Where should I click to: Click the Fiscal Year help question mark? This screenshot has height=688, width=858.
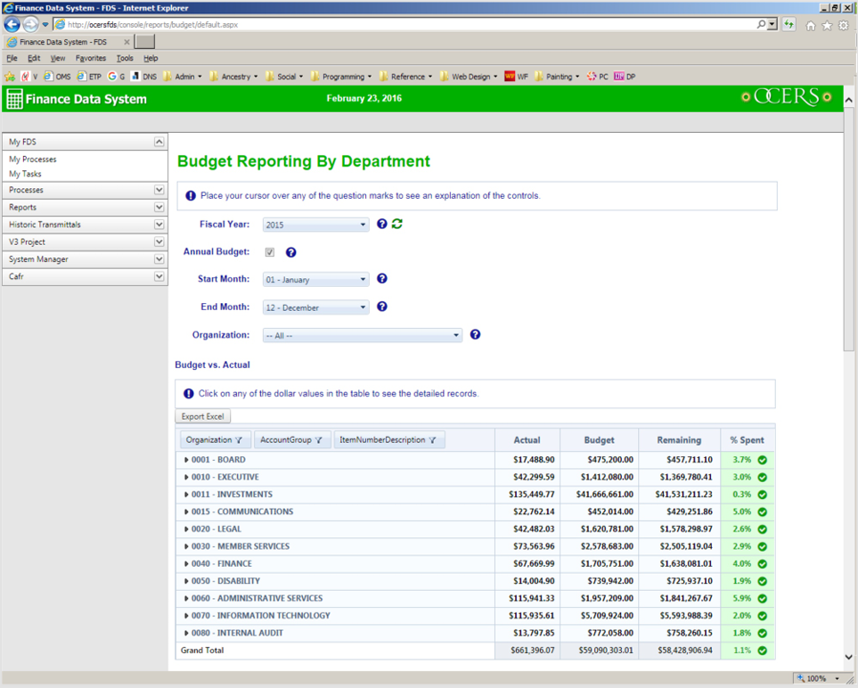[x=382, y=224]
